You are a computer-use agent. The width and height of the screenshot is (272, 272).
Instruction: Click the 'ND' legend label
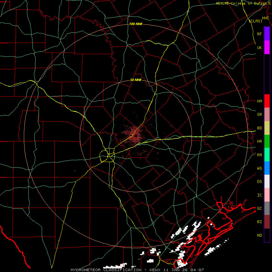click(x=259, y=235)
